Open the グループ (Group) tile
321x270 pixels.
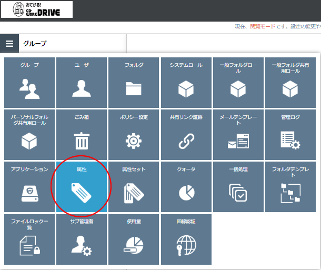coord(29,83)
